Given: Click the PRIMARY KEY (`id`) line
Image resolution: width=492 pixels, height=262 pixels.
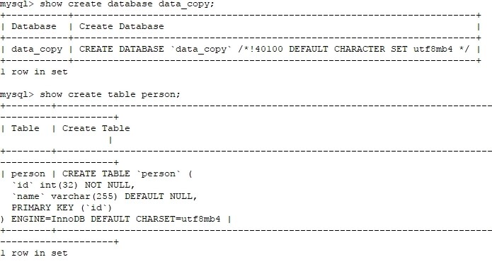Looking at the screenshot, I should 62,207.
